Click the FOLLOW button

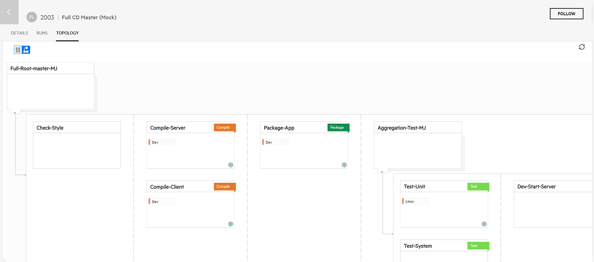coord(566,14)
